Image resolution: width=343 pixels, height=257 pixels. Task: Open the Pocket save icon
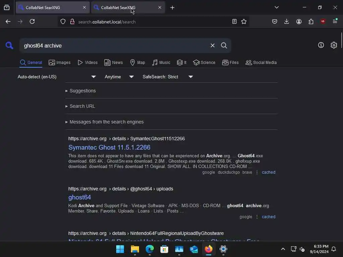click(275, 21)
